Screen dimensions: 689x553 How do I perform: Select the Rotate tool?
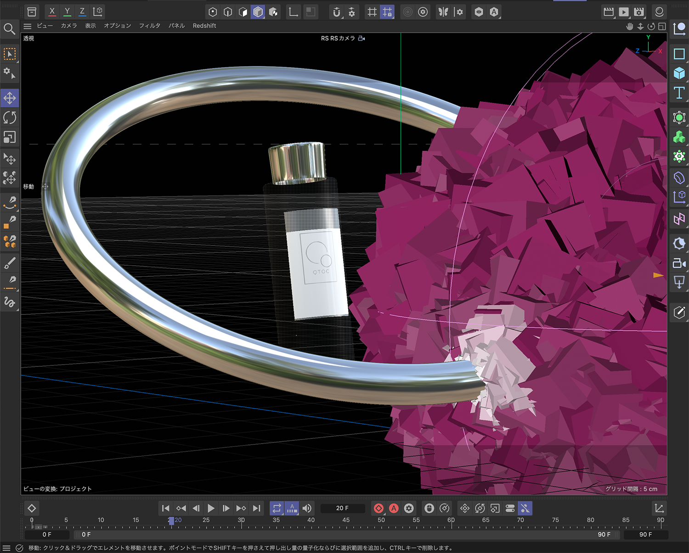tap(10, 118)
